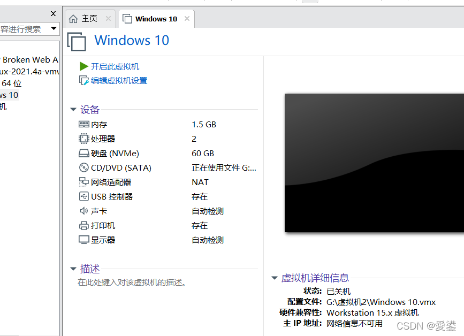This screenshot has width=464, height=336.
Task: Click the hard disk (NVMe) icon
Action: click(83, 153)
